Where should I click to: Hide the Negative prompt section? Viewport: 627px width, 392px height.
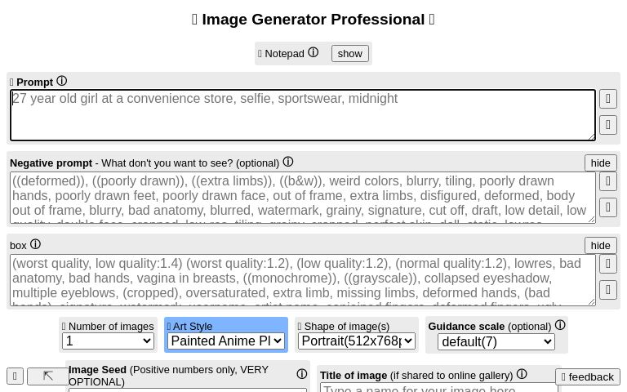[600, 163]
